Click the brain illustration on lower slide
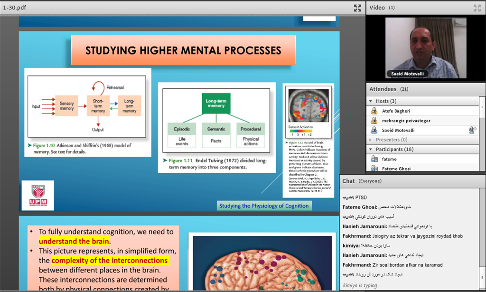Viewport: 486px width, 292px height. [262, 264]
